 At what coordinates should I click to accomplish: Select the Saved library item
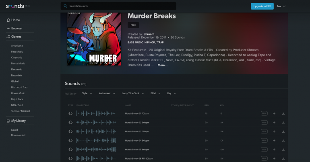pyautogui.click(x=14, y=129)
